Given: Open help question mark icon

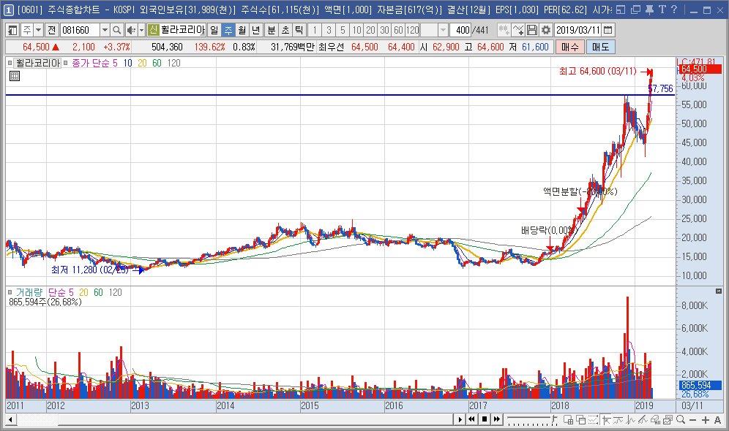Looking at the screenshot, I should click(x=674, y=9).
